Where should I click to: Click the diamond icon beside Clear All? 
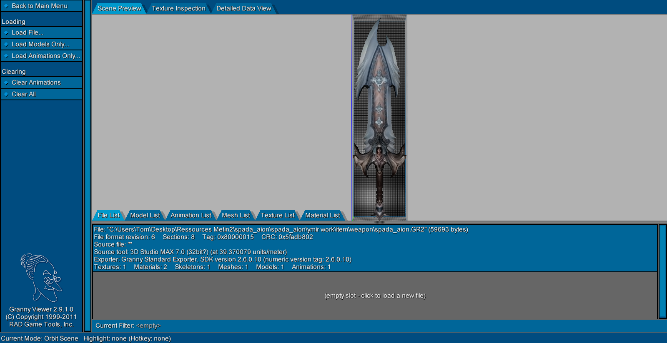click(6, 94)
